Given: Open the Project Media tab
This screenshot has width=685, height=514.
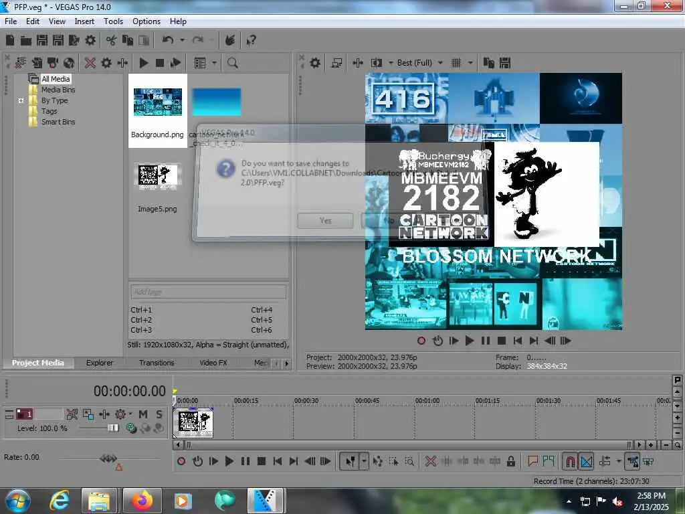Looking at the screenshot, I should pos(38,363).
